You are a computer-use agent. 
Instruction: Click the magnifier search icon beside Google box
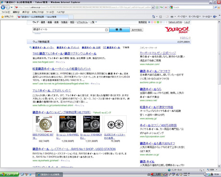tap(216, 7)
